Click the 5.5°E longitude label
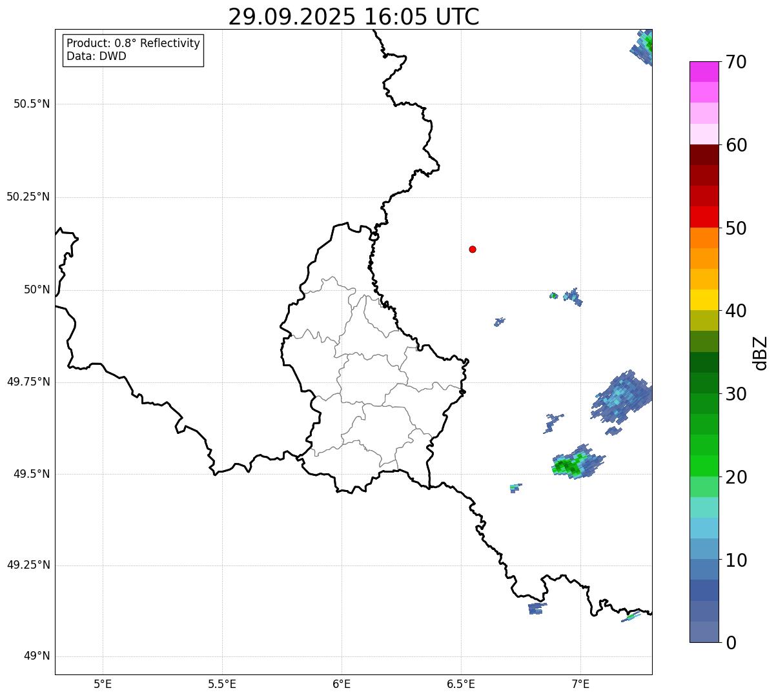Image resolution: width=776 pixels, height=697 pixels. 222,684
